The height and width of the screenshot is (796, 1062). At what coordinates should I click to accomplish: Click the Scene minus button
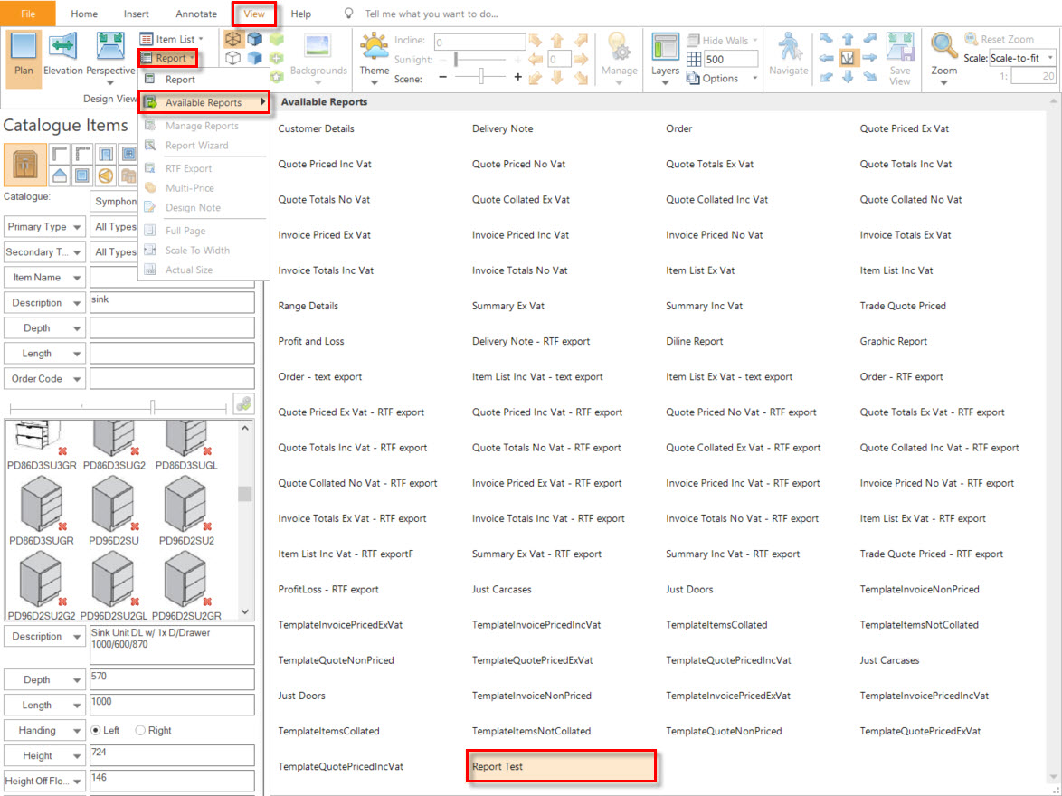coord(443,77)
